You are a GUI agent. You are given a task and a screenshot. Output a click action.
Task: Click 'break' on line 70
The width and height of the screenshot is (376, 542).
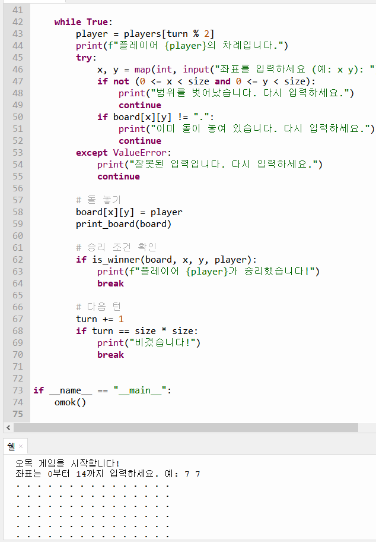[110, 355]
